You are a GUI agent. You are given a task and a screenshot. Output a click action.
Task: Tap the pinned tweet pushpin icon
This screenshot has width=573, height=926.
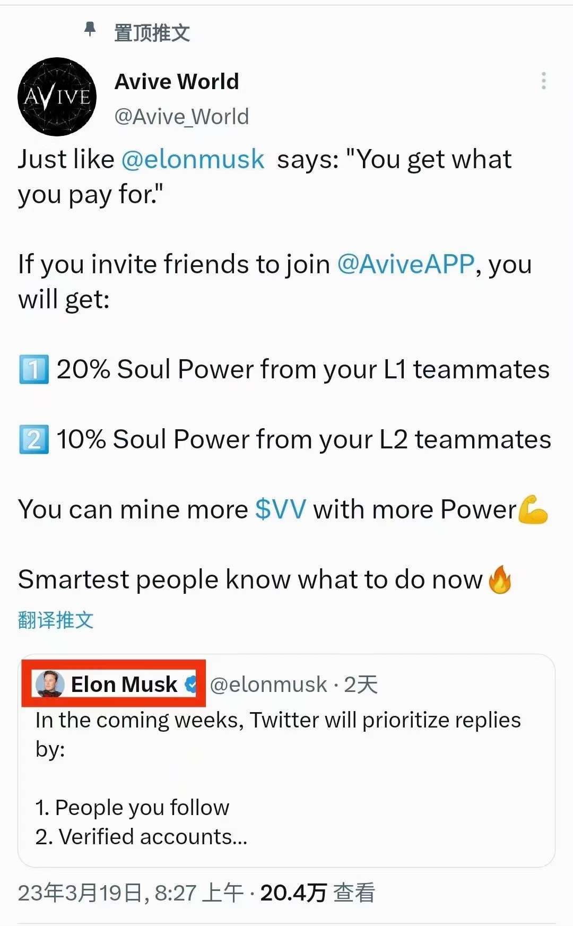pyautogui.click(x=91, y=29)
